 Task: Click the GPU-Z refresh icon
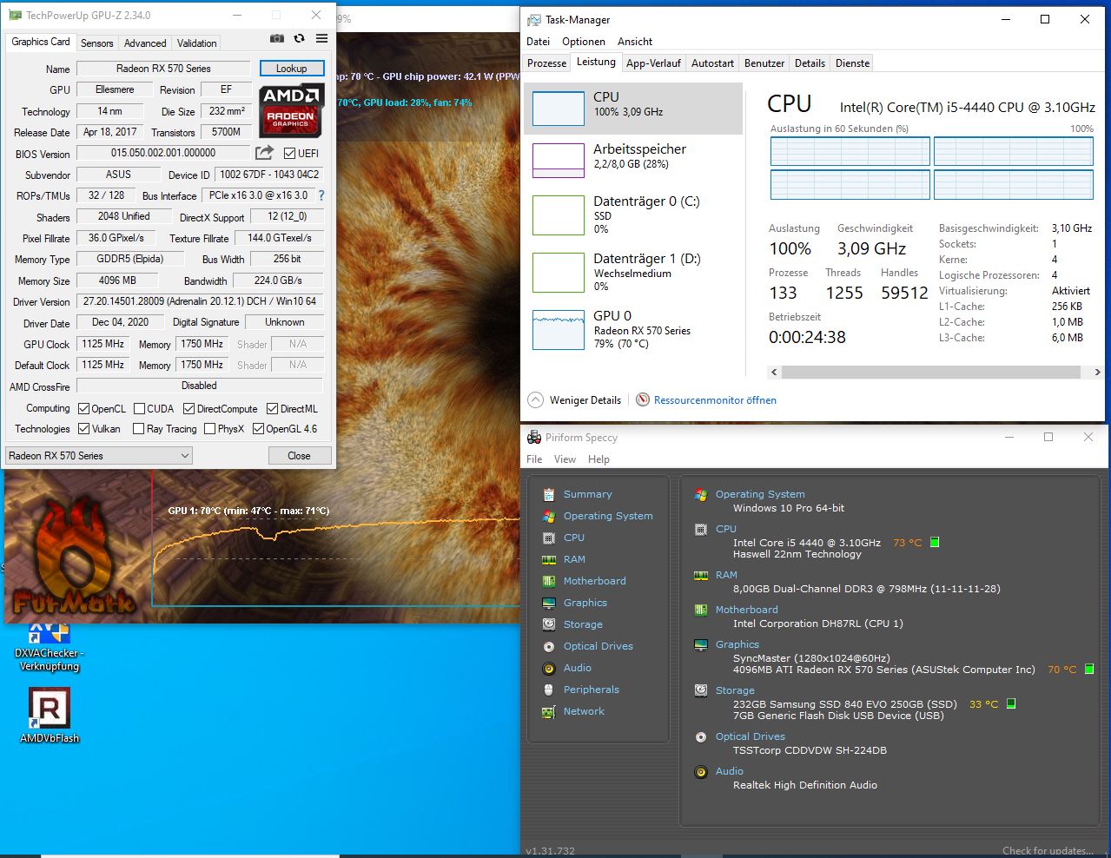click(x=299, y=38)
